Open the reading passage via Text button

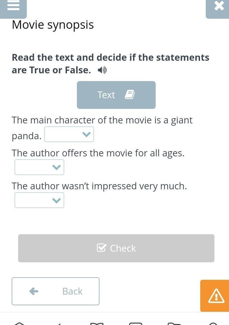116,95
